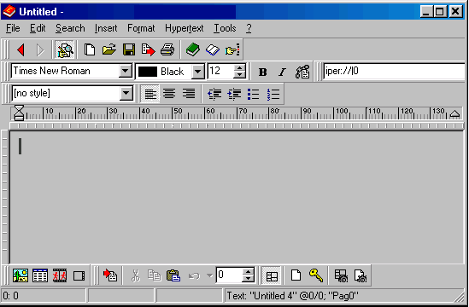Click the closed green book icon
The width and height of the screenshot is (469, 307).
pos(193,49)
